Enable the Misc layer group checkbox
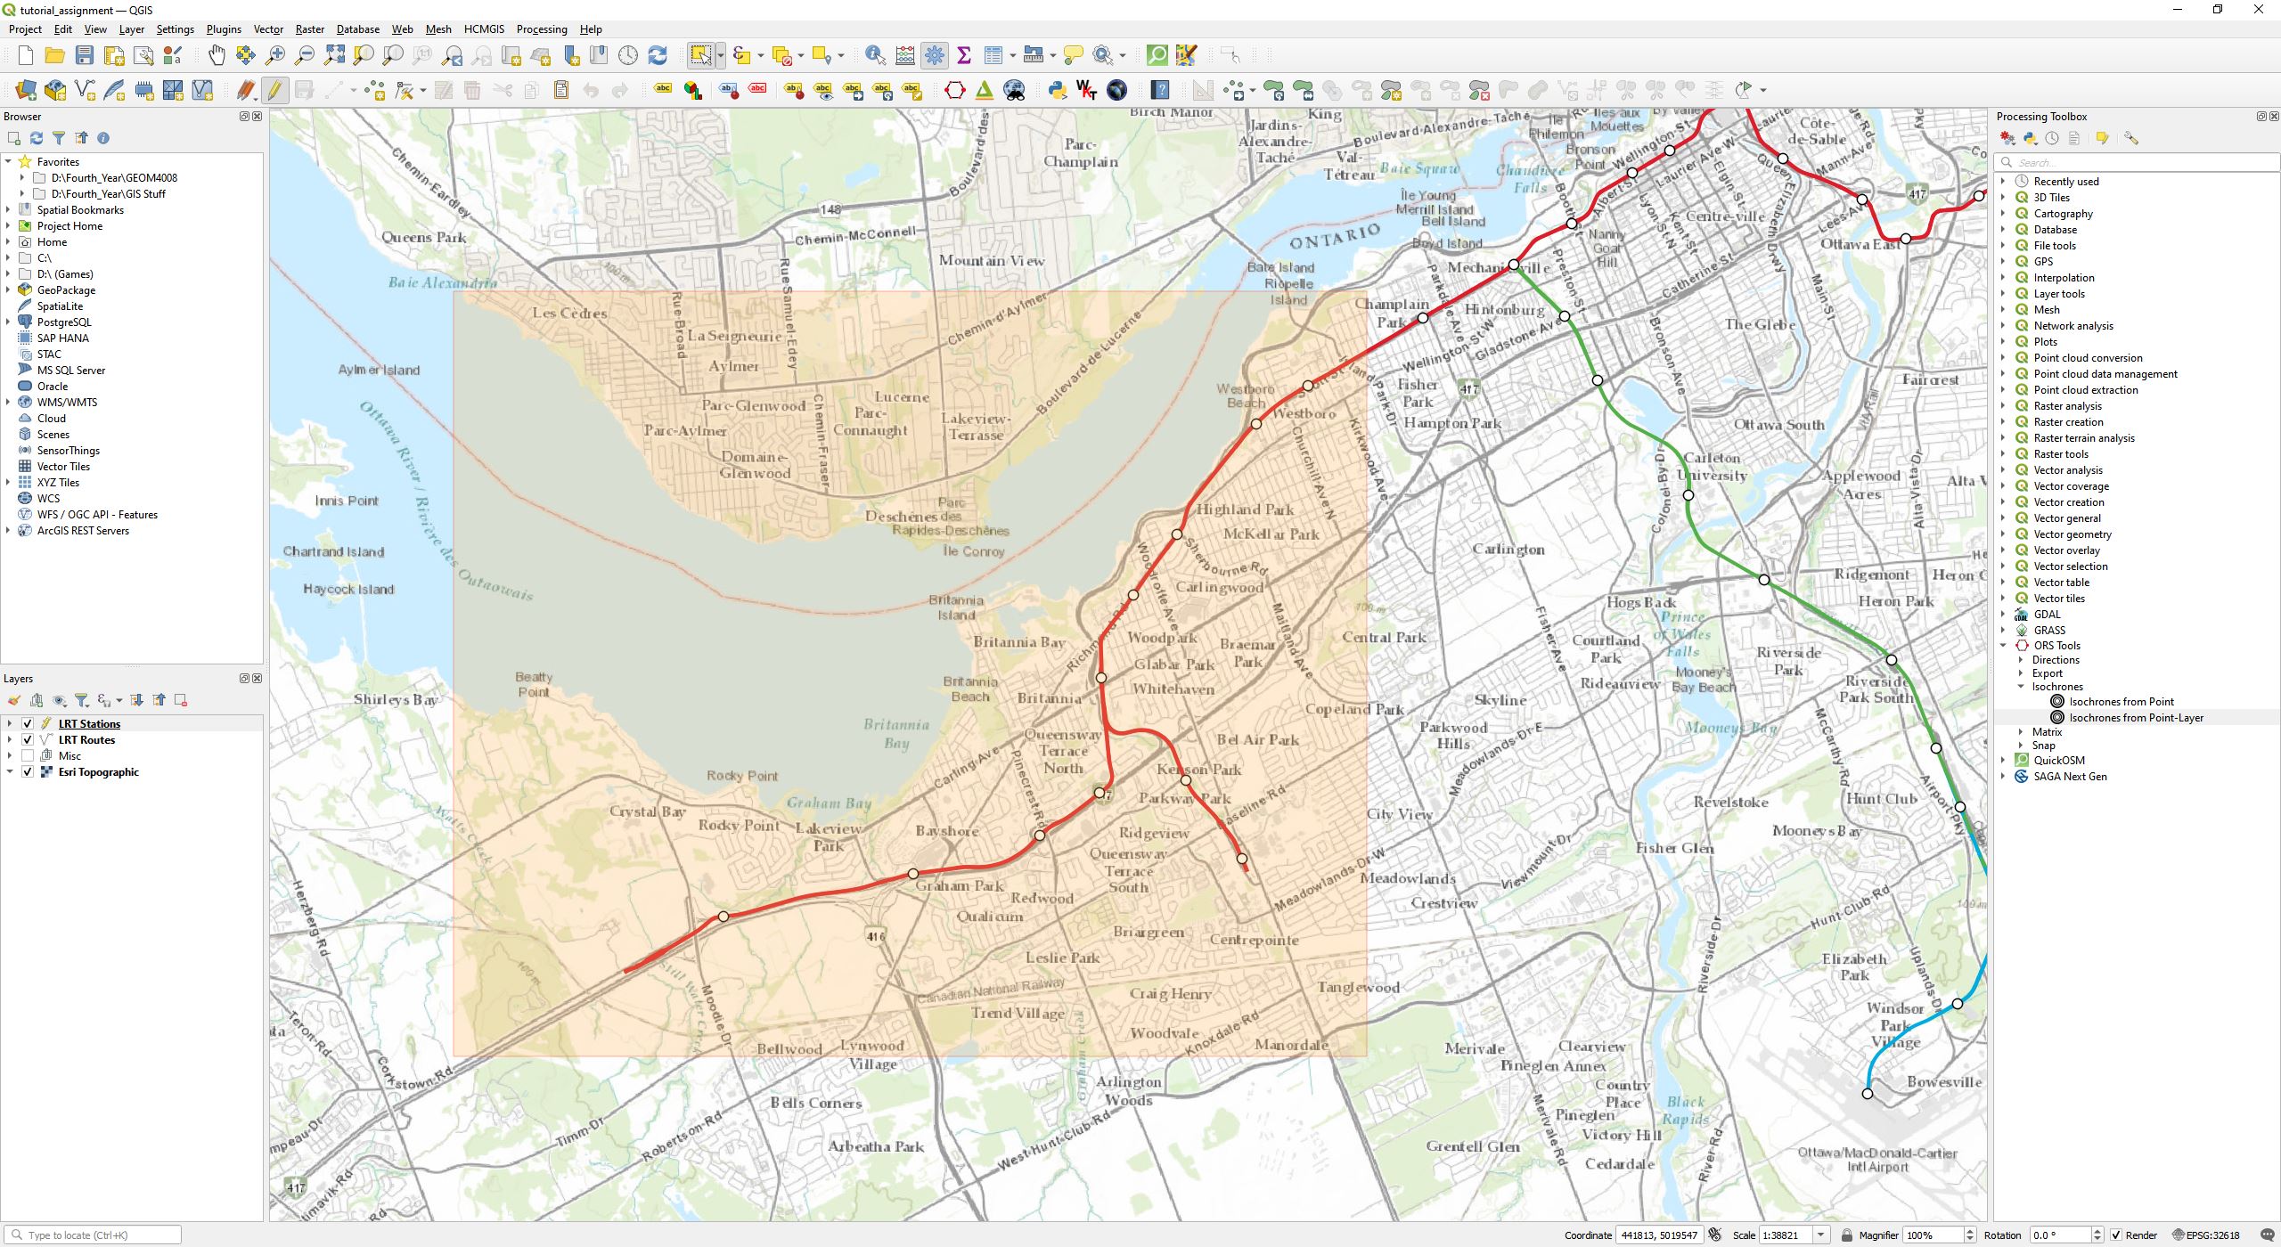The image size is (2281, 1247). [28, 756]
